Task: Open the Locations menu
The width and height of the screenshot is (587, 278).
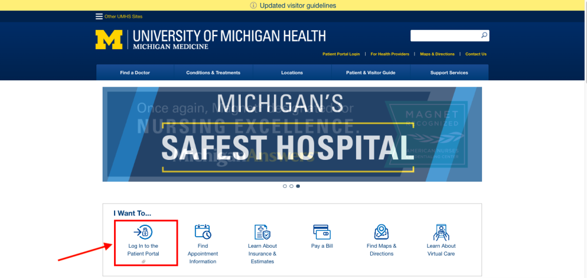Action: coord(292,73)
